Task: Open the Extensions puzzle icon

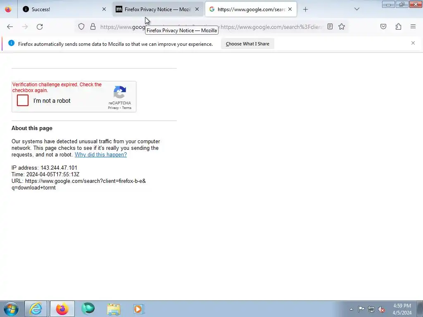Action: point(398,26)
